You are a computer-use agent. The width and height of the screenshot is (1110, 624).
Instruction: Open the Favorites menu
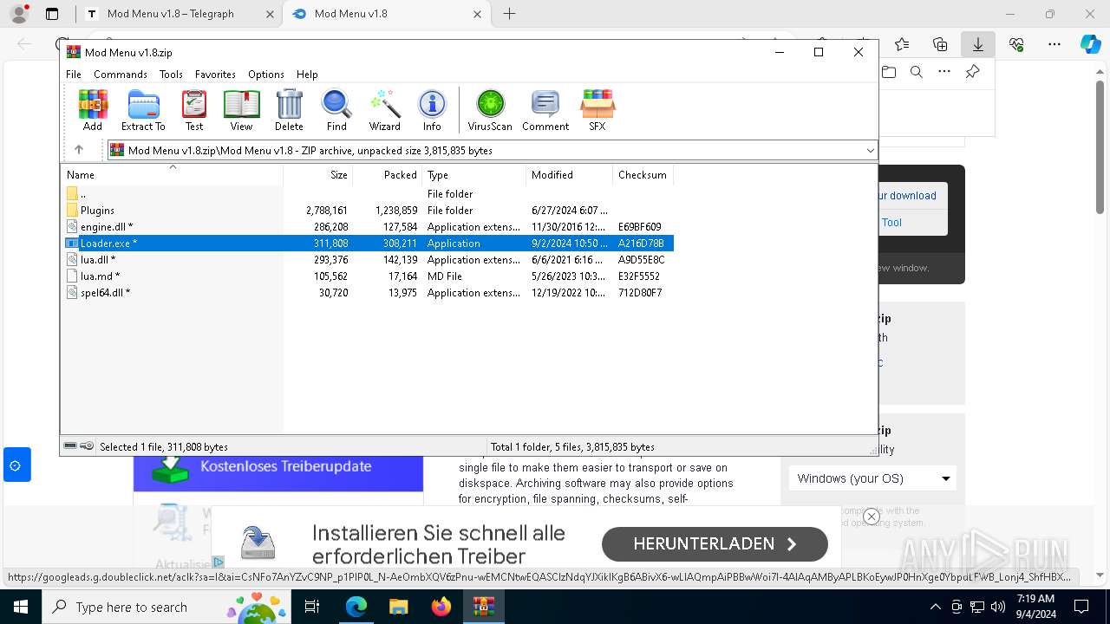215,75
